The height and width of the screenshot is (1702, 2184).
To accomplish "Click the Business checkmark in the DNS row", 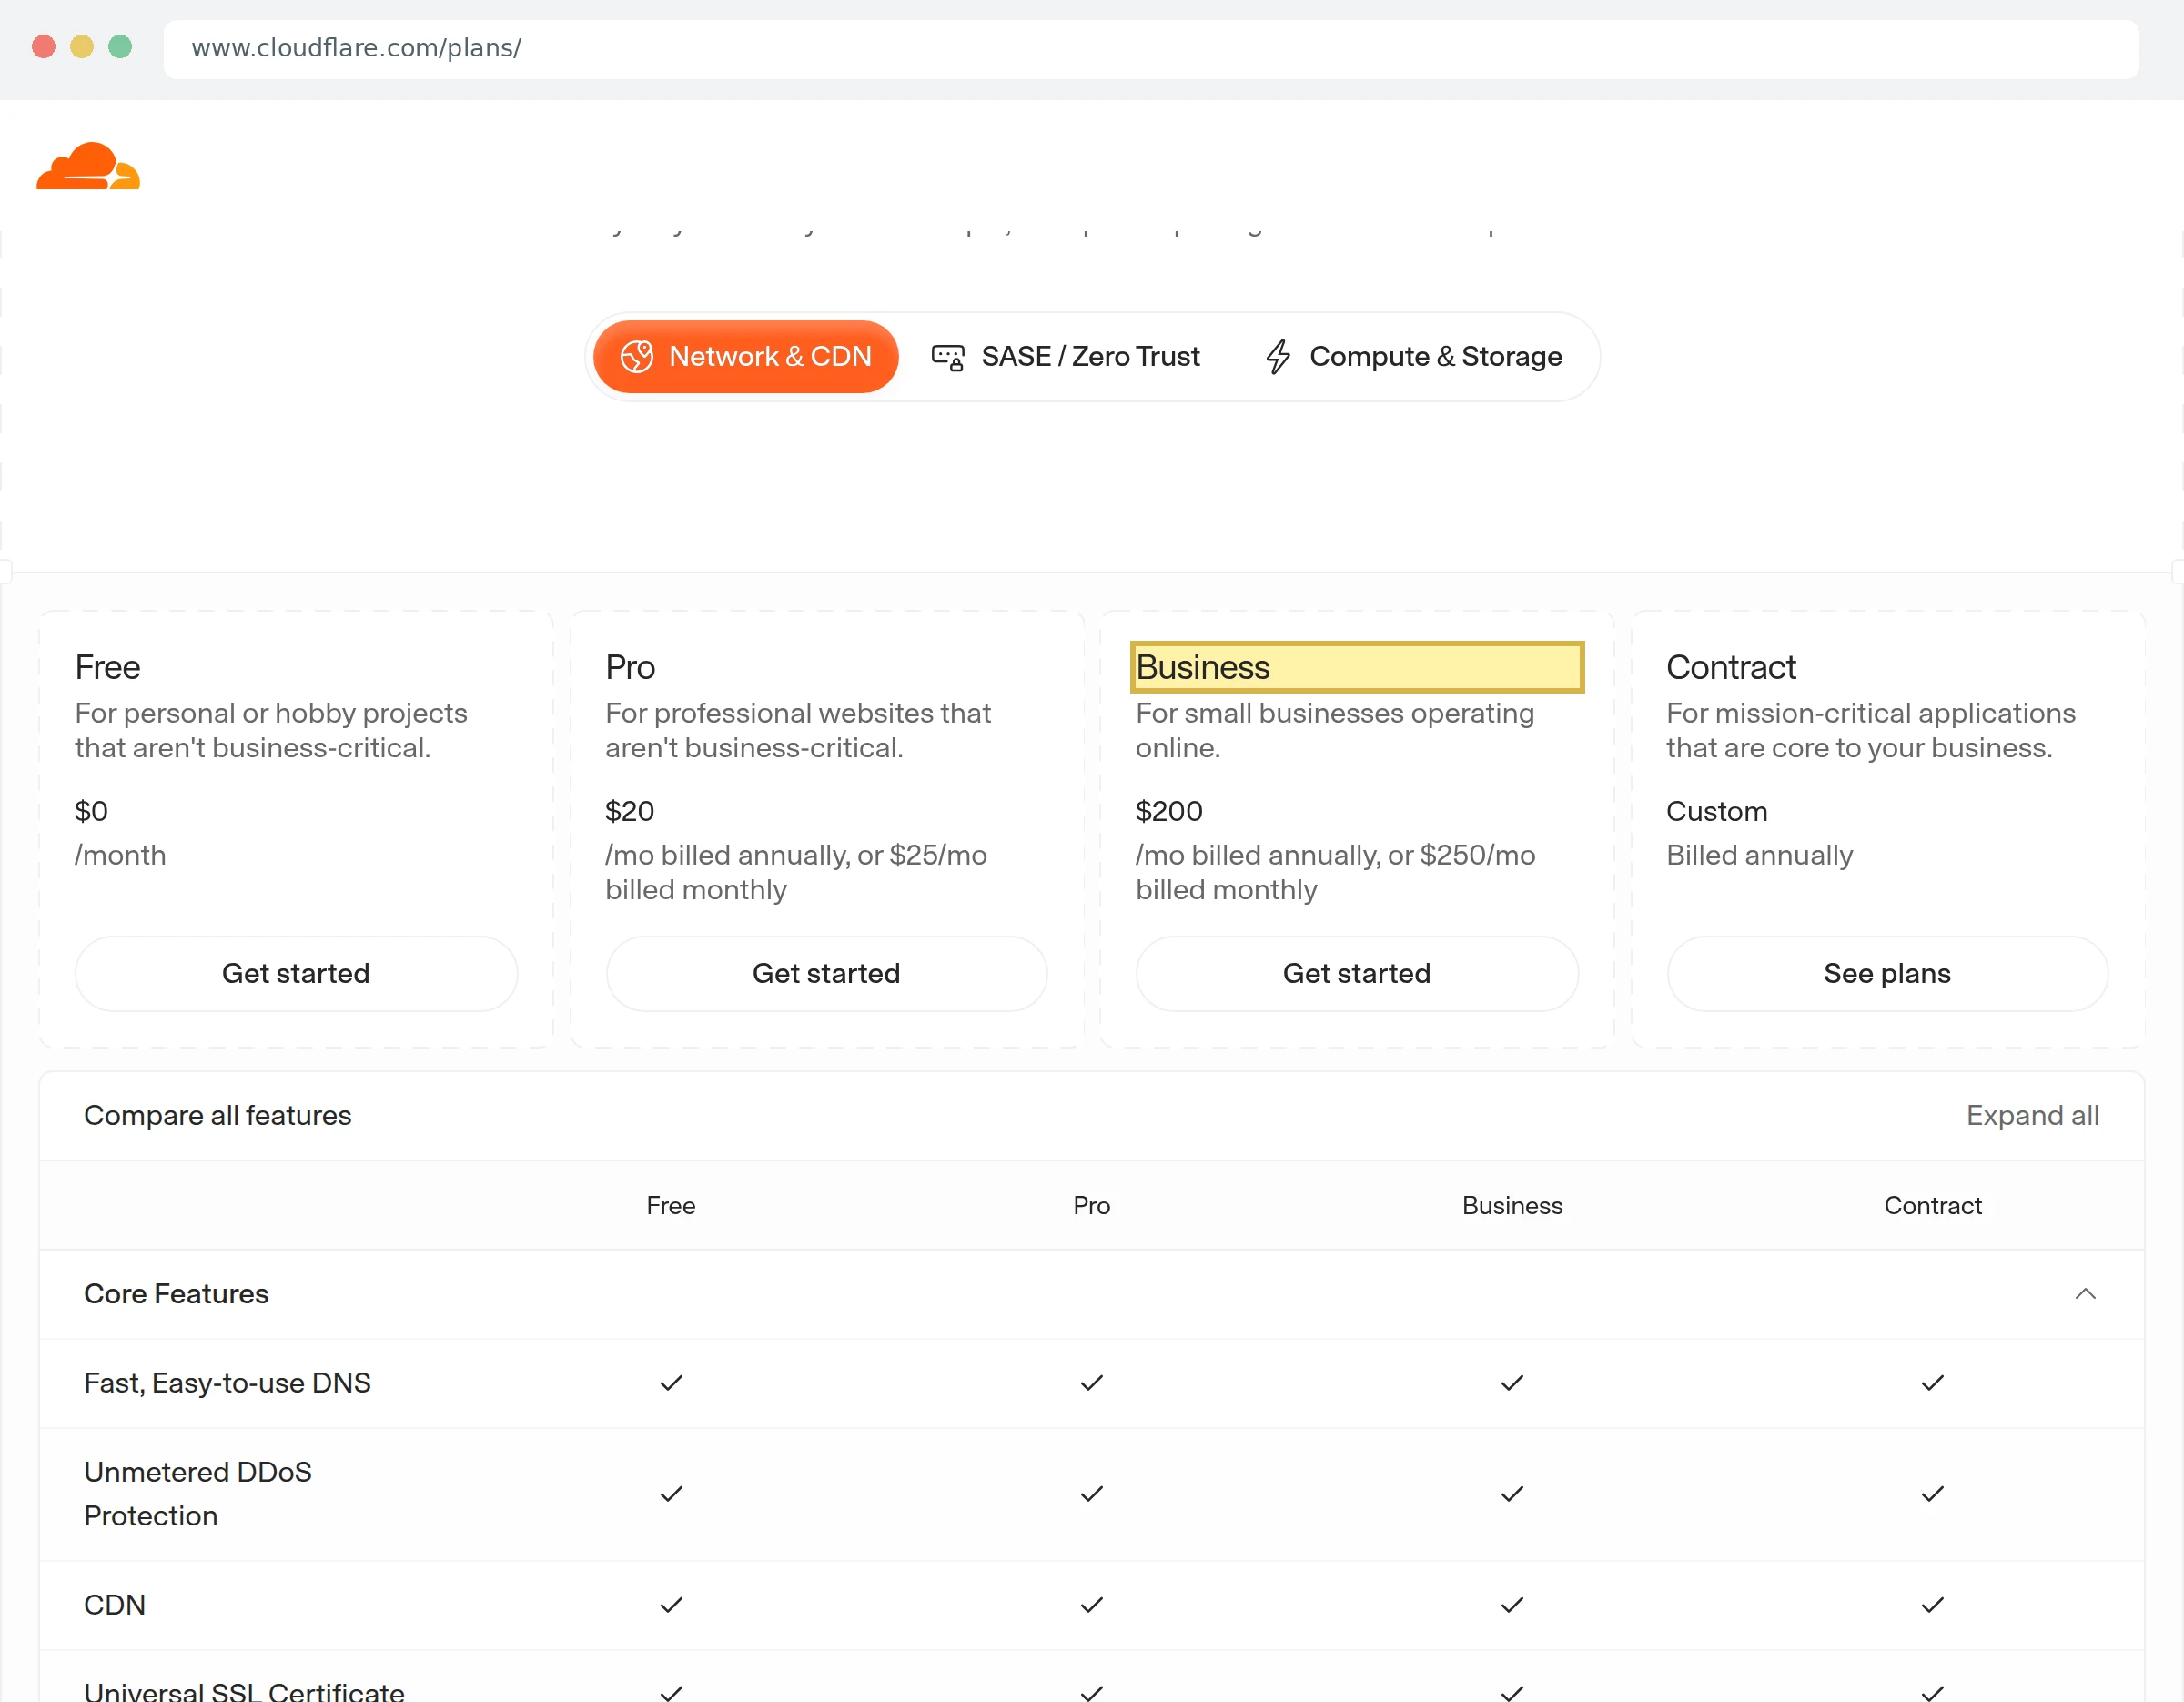I will (1512, 1383).
